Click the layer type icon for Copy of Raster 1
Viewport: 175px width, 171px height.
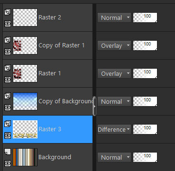(8, 40)
